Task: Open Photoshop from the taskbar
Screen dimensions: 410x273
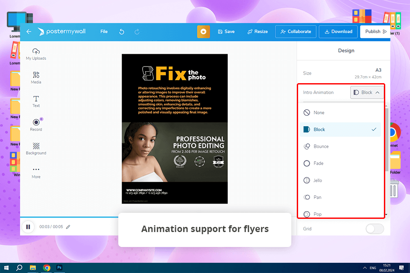Action: coord(59,268)
